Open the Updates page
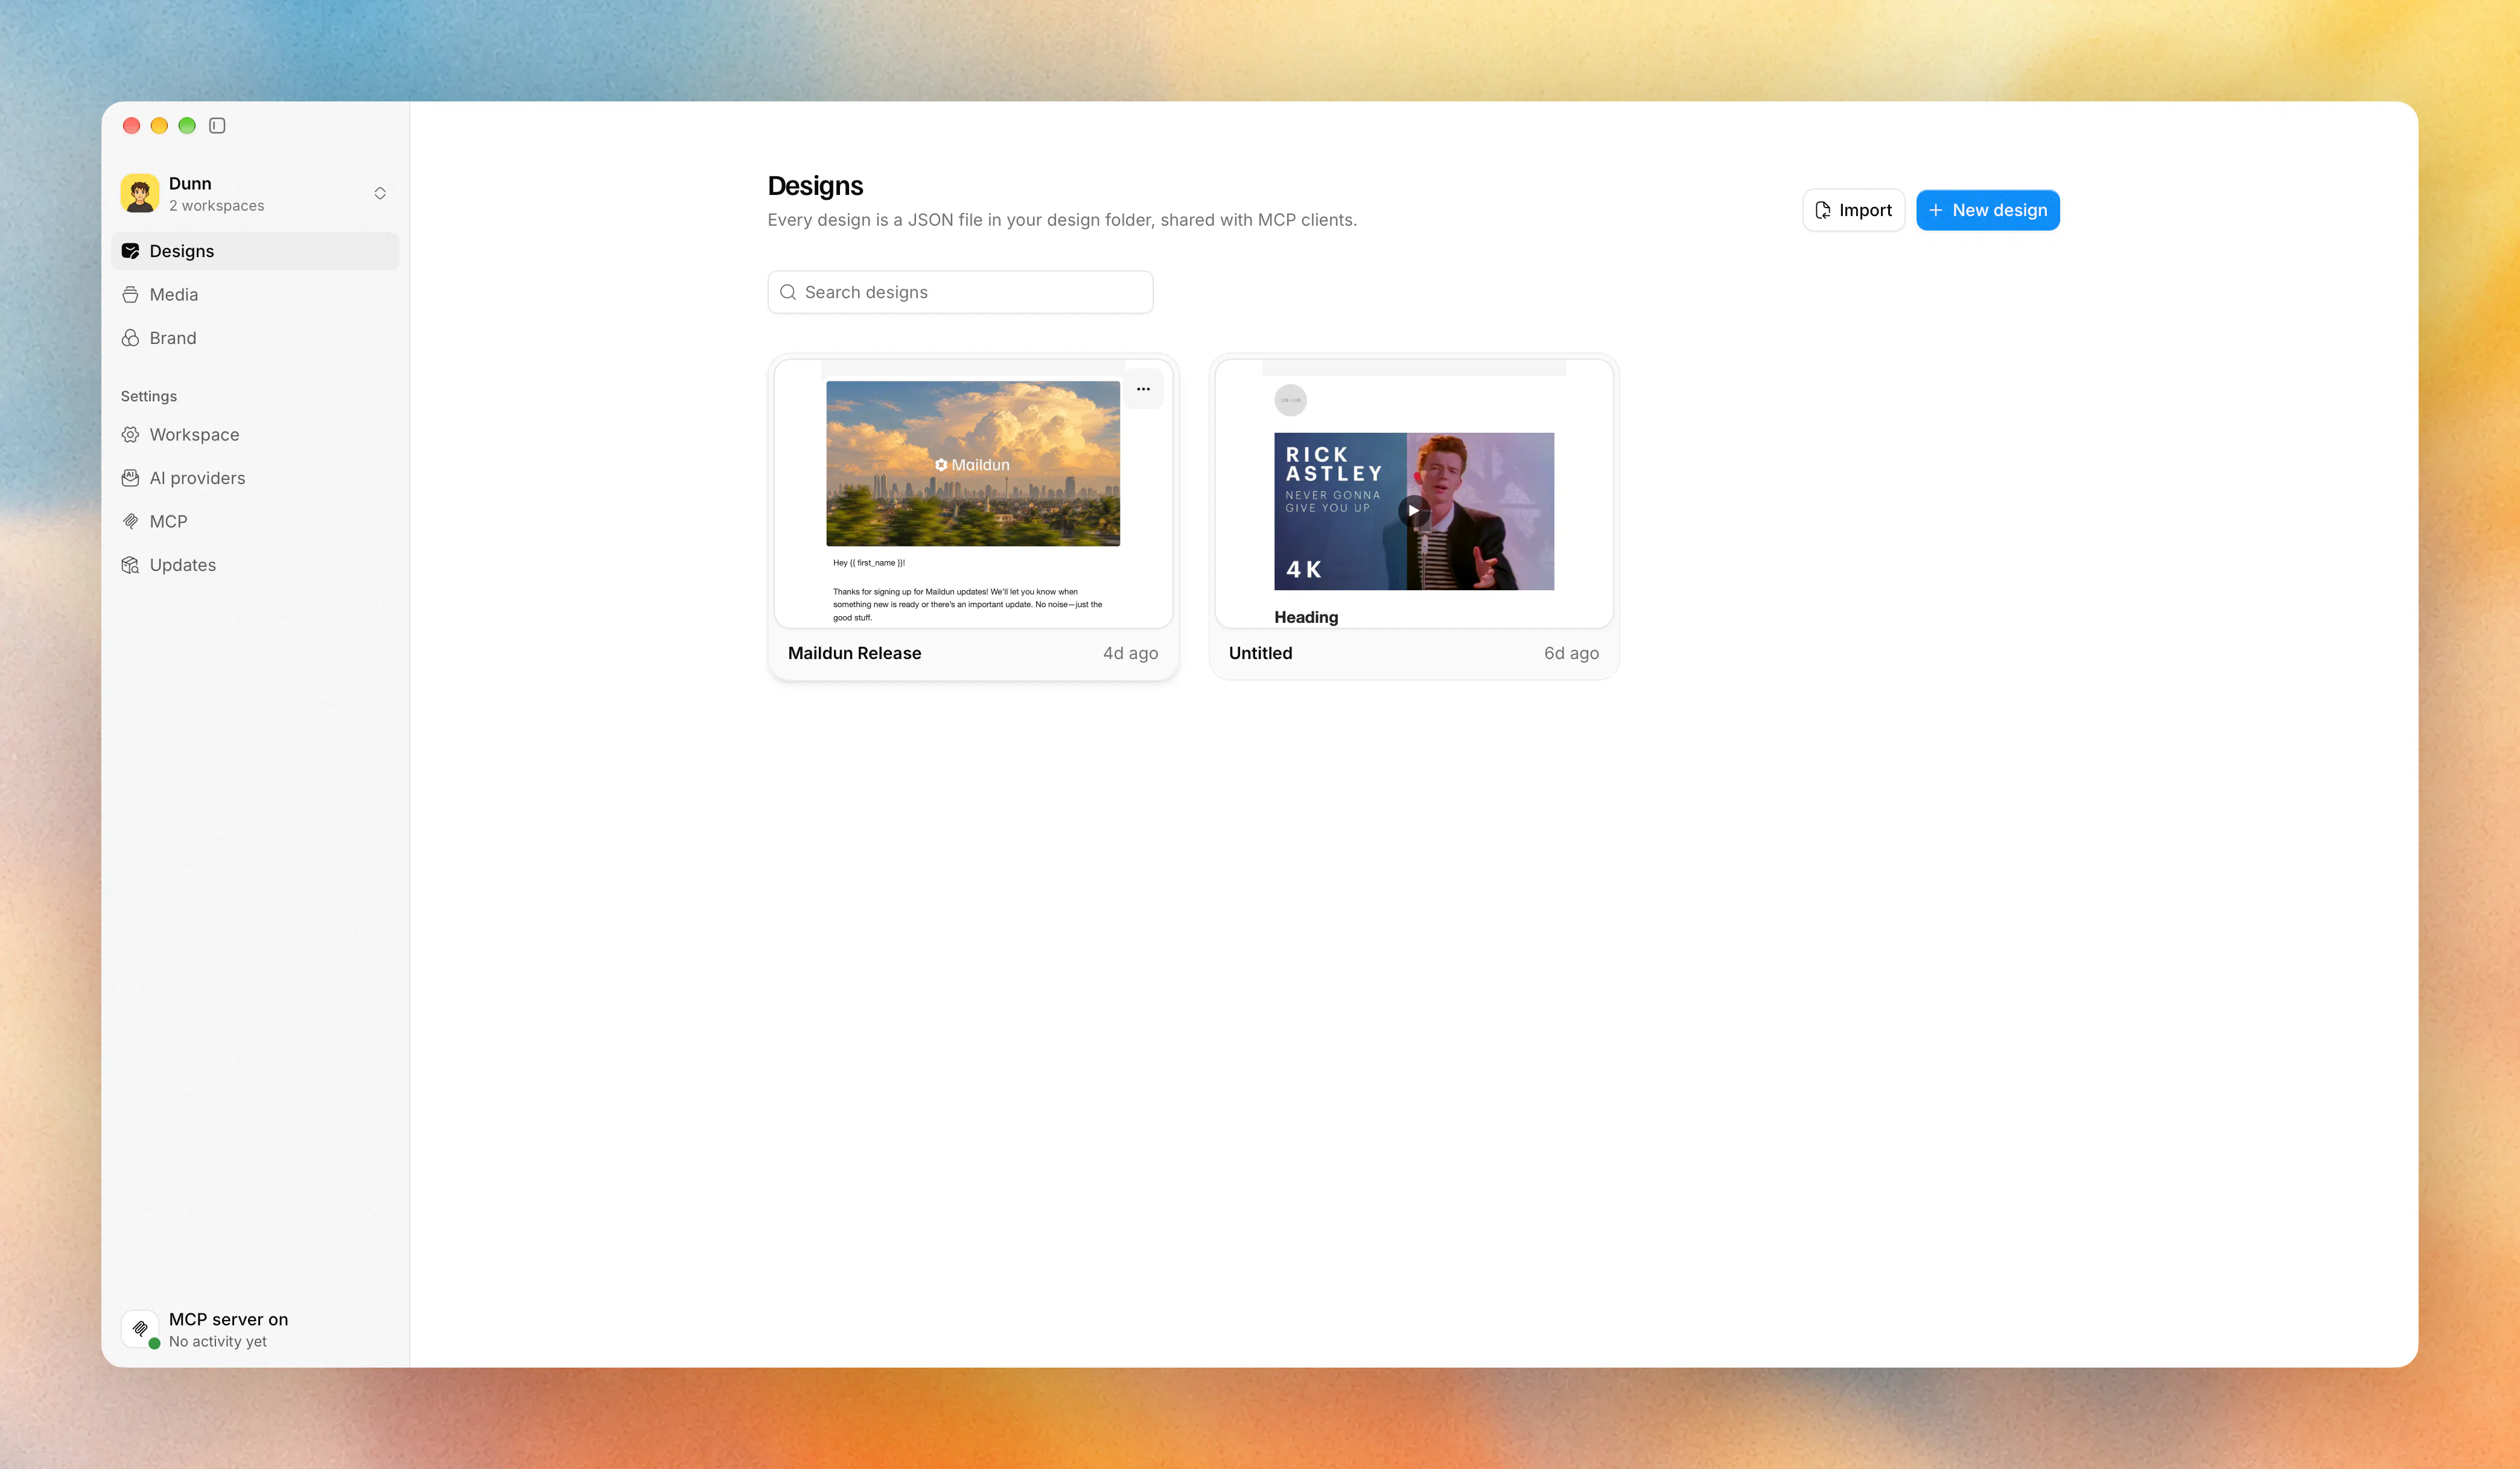 (255, 565)
